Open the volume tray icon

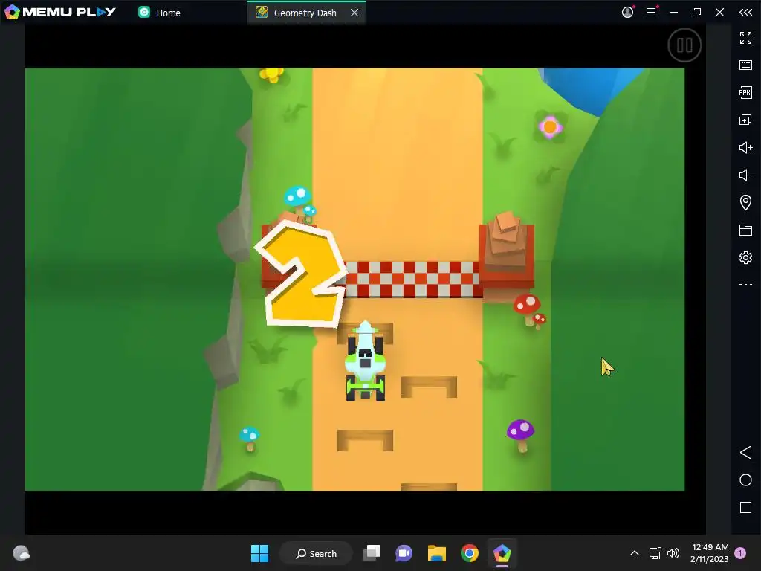click(673, 553)
